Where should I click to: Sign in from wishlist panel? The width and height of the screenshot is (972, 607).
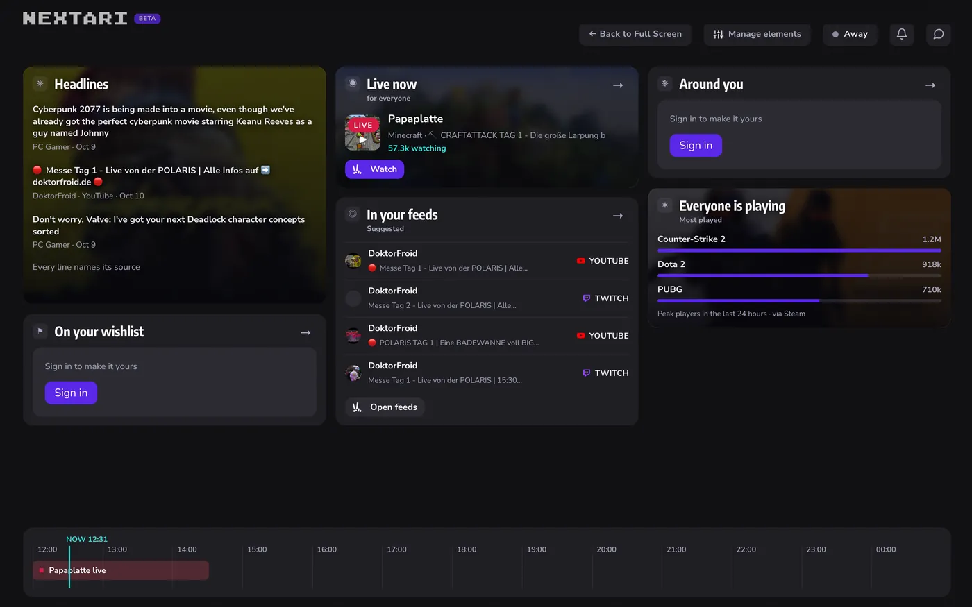pyautogui.click(x=71, y=393)
